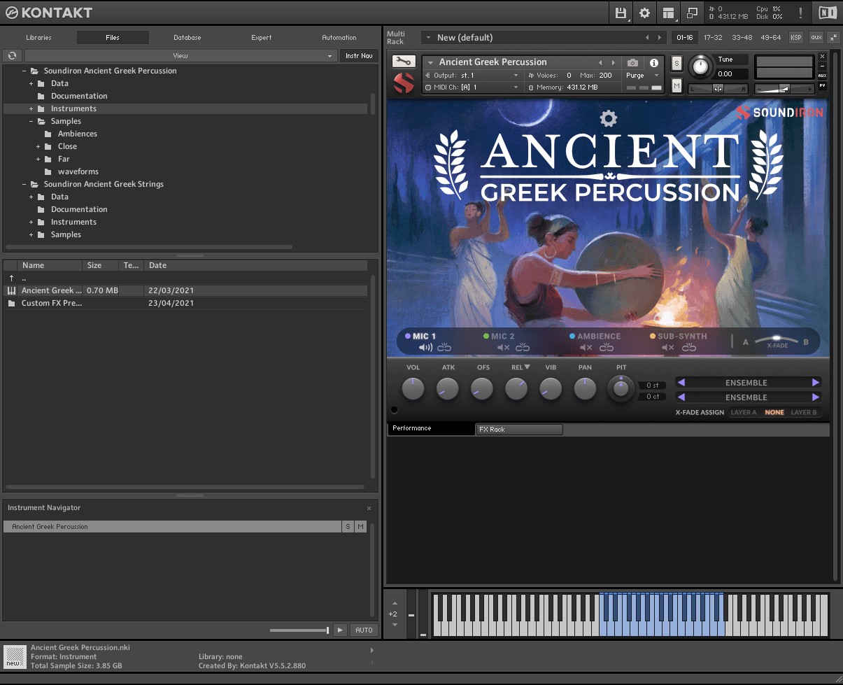Viewport: 843px width, 685px height.
Task: Open the workspace layout menu icon
Action: point(668,13)
